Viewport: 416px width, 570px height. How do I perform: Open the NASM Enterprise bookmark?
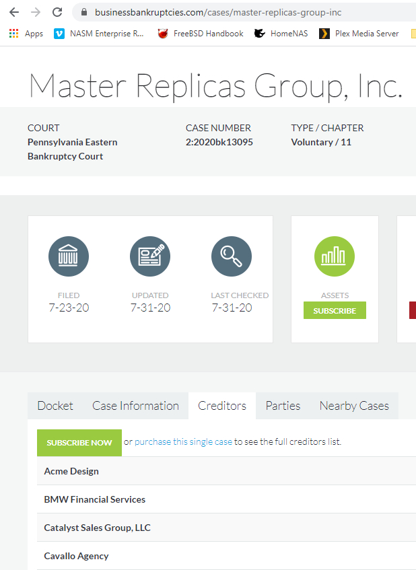(x=99, y=34)
